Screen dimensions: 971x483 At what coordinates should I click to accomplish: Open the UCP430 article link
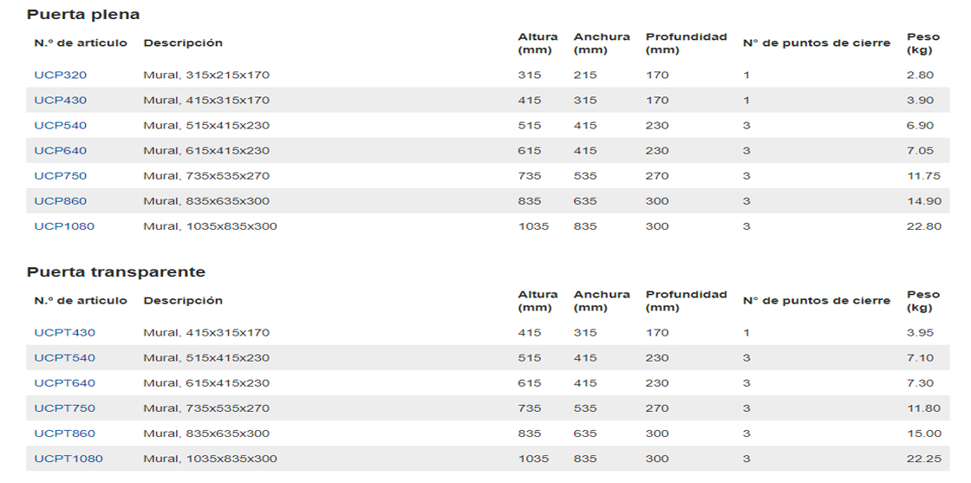coord(60,101)
